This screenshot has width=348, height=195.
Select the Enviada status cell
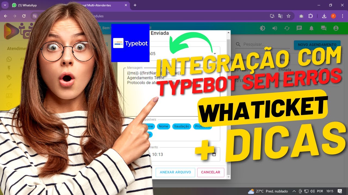pyautogui.click(x=285, y=70)
